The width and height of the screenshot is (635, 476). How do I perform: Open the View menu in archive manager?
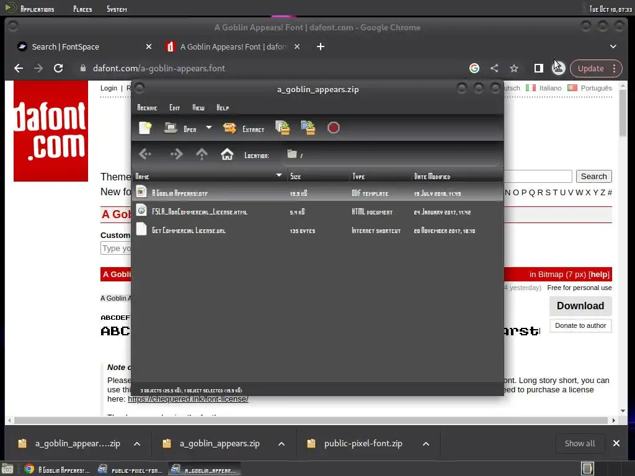198,108
